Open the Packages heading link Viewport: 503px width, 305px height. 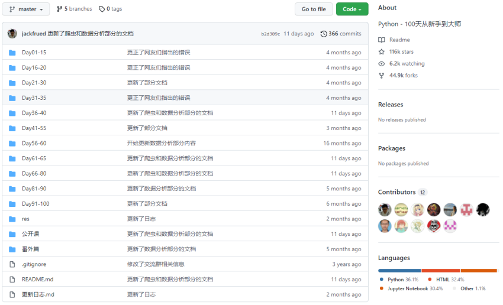(x=392, y=148)
